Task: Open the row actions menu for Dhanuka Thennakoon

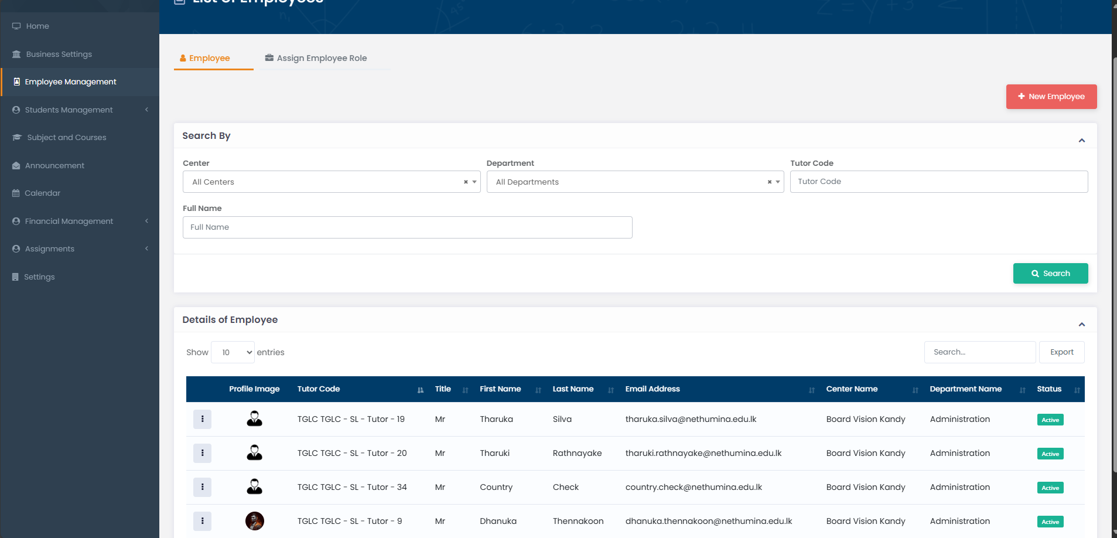Action: coord(202,521)
